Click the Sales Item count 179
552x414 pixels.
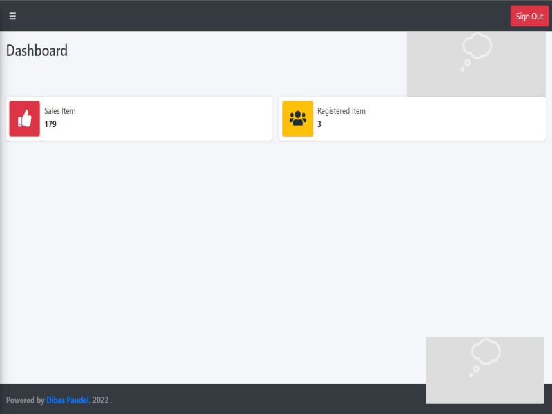[50, 125]
